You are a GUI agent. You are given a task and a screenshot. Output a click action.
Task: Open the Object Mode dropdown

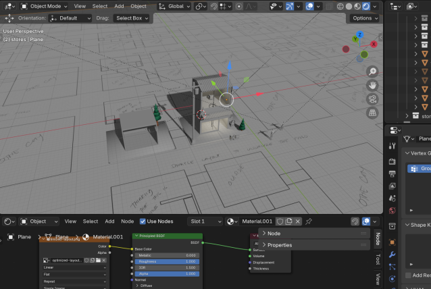pyautogui.click(x=44, y=6)
